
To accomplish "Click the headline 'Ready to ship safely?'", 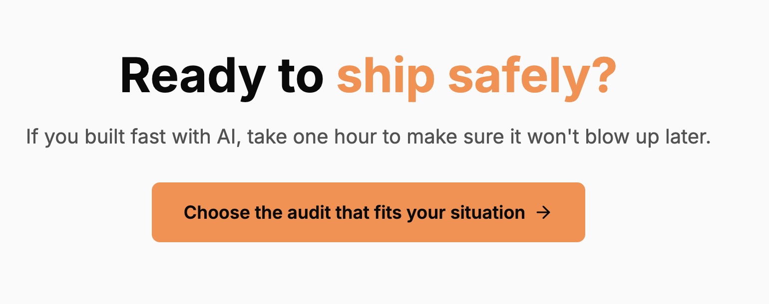I will point(368,76).
